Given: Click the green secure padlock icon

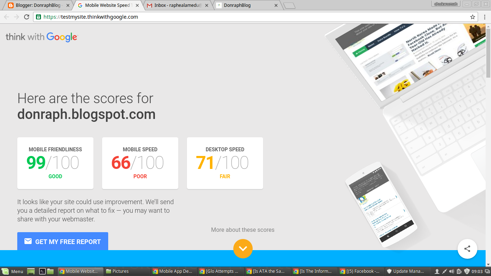Looking at the screenshot, I should [x=38, y=17].
